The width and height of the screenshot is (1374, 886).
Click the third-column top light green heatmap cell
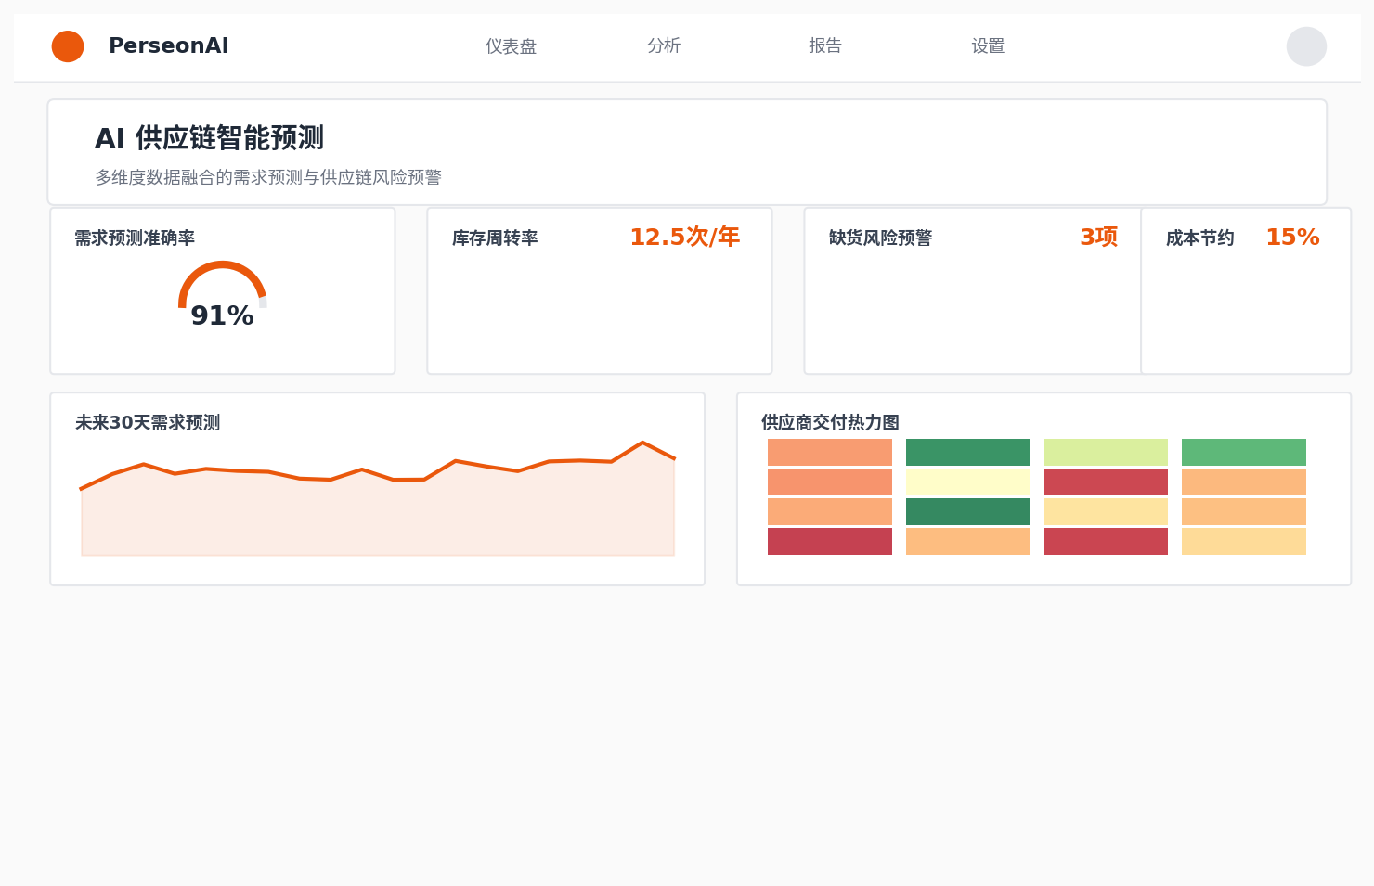pos(1106,453)
